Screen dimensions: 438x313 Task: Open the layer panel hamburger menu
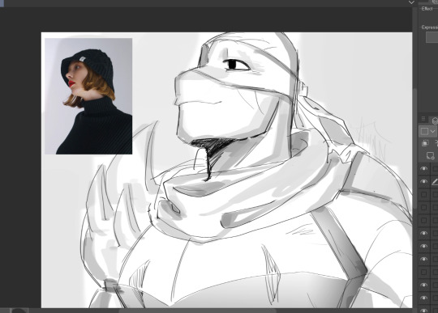pyautogui.click(x=423, y=119)
